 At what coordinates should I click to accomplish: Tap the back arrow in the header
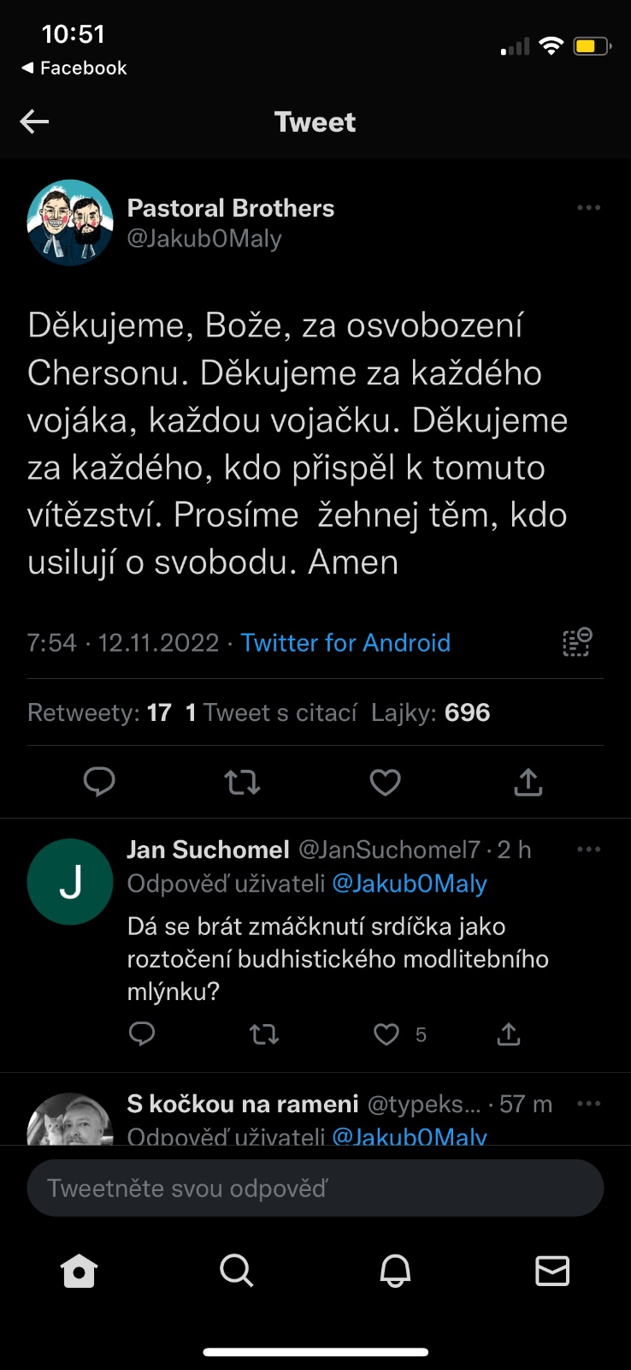35,122
